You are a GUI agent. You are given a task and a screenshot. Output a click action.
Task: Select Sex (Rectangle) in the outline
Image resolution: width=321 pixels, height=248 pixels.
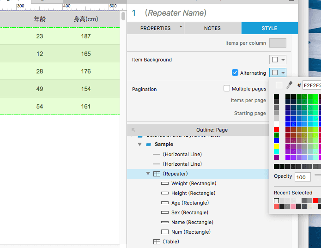[x=190, y=212]
